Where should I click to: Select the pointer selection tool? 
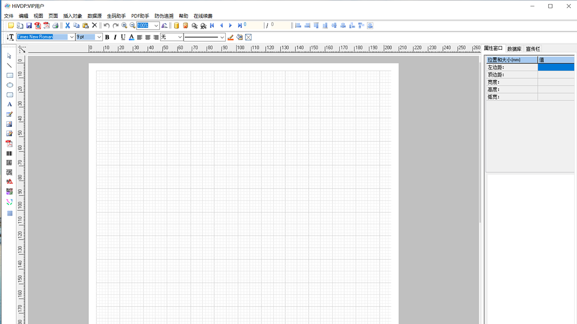(9, 56)
